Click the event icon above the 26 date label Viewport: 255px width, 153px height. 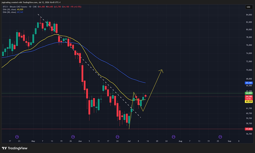(73, 137)
